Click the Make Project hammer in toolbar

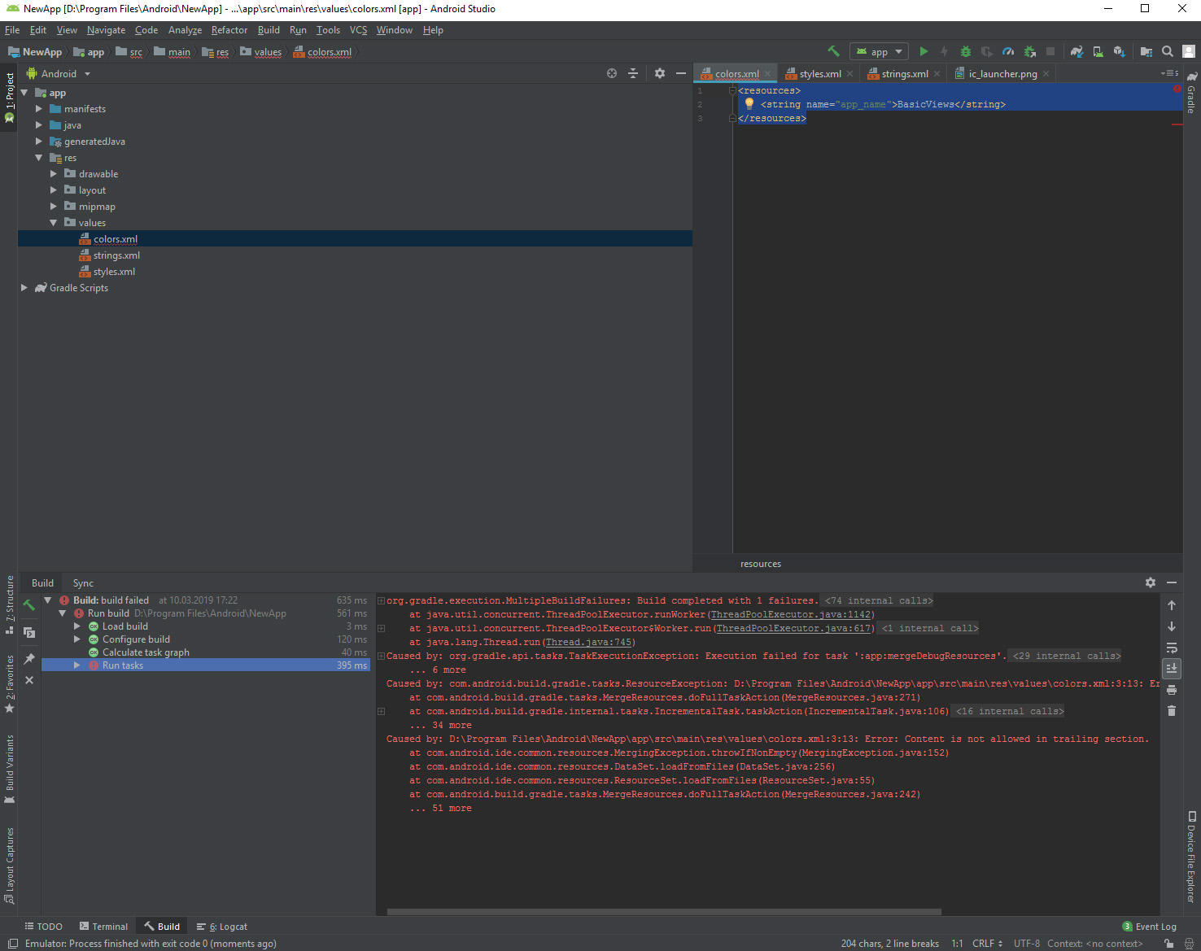pos(833,51)
